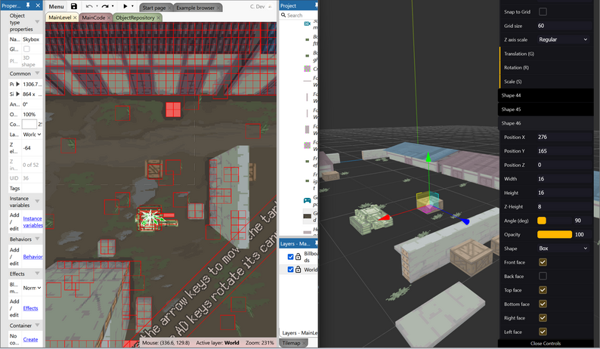Viewport: 600px width, 349px height.
Task: Close the Start page tab
Action: pos(169,8)
